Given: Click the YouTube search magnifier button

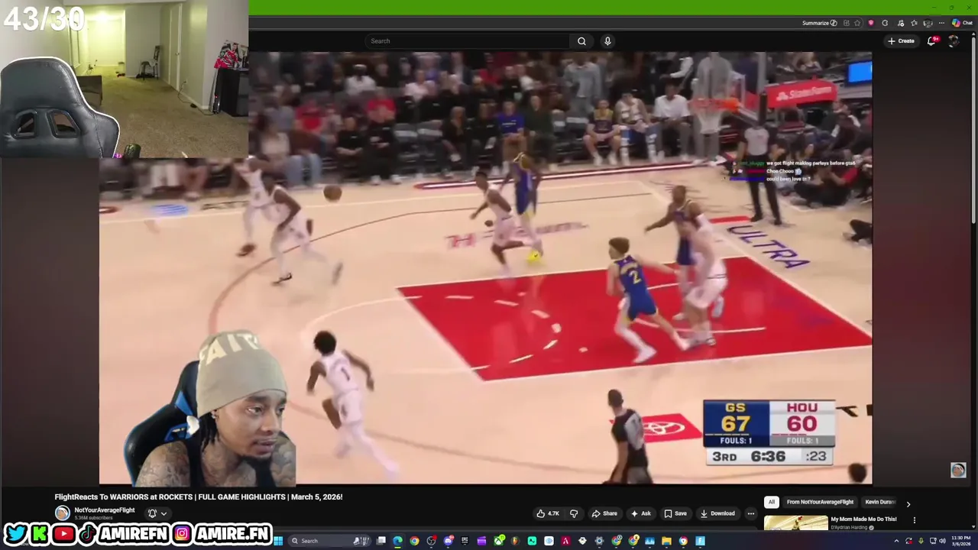Looking at the screenshot, I should click(x=581, y=41).
